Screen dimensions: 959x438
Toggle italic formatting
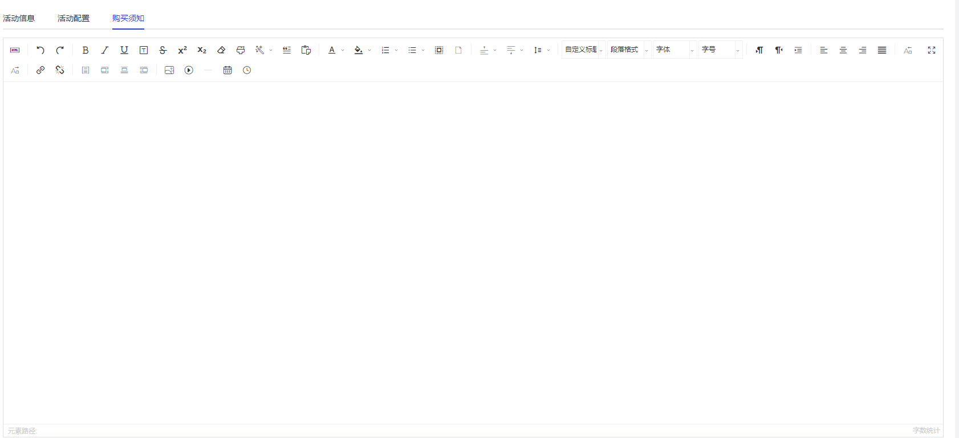(105, 50)
